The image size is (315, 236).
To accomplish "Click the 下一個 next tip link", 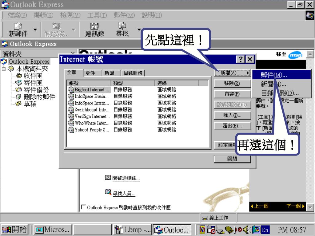I will click(x=295, y=206).
